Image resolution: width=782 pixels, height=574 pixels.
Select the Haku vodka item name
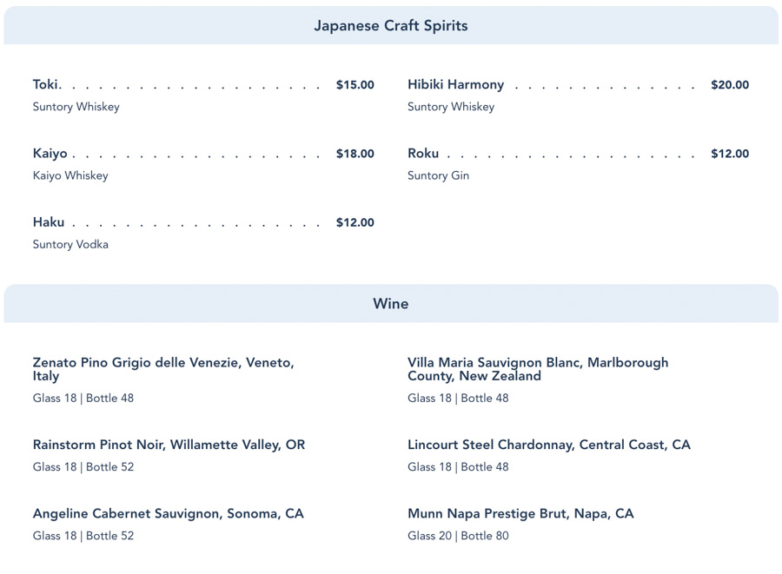pos(49,222)
